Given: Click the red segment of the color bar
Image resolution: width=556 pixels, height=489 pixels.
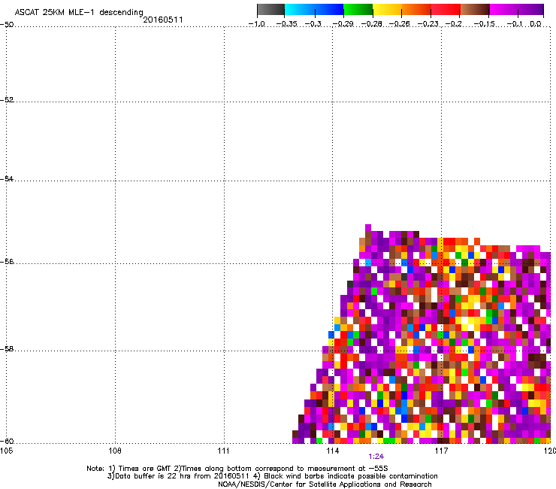Looking at the screenshot, I should click(x=446, y=9).
